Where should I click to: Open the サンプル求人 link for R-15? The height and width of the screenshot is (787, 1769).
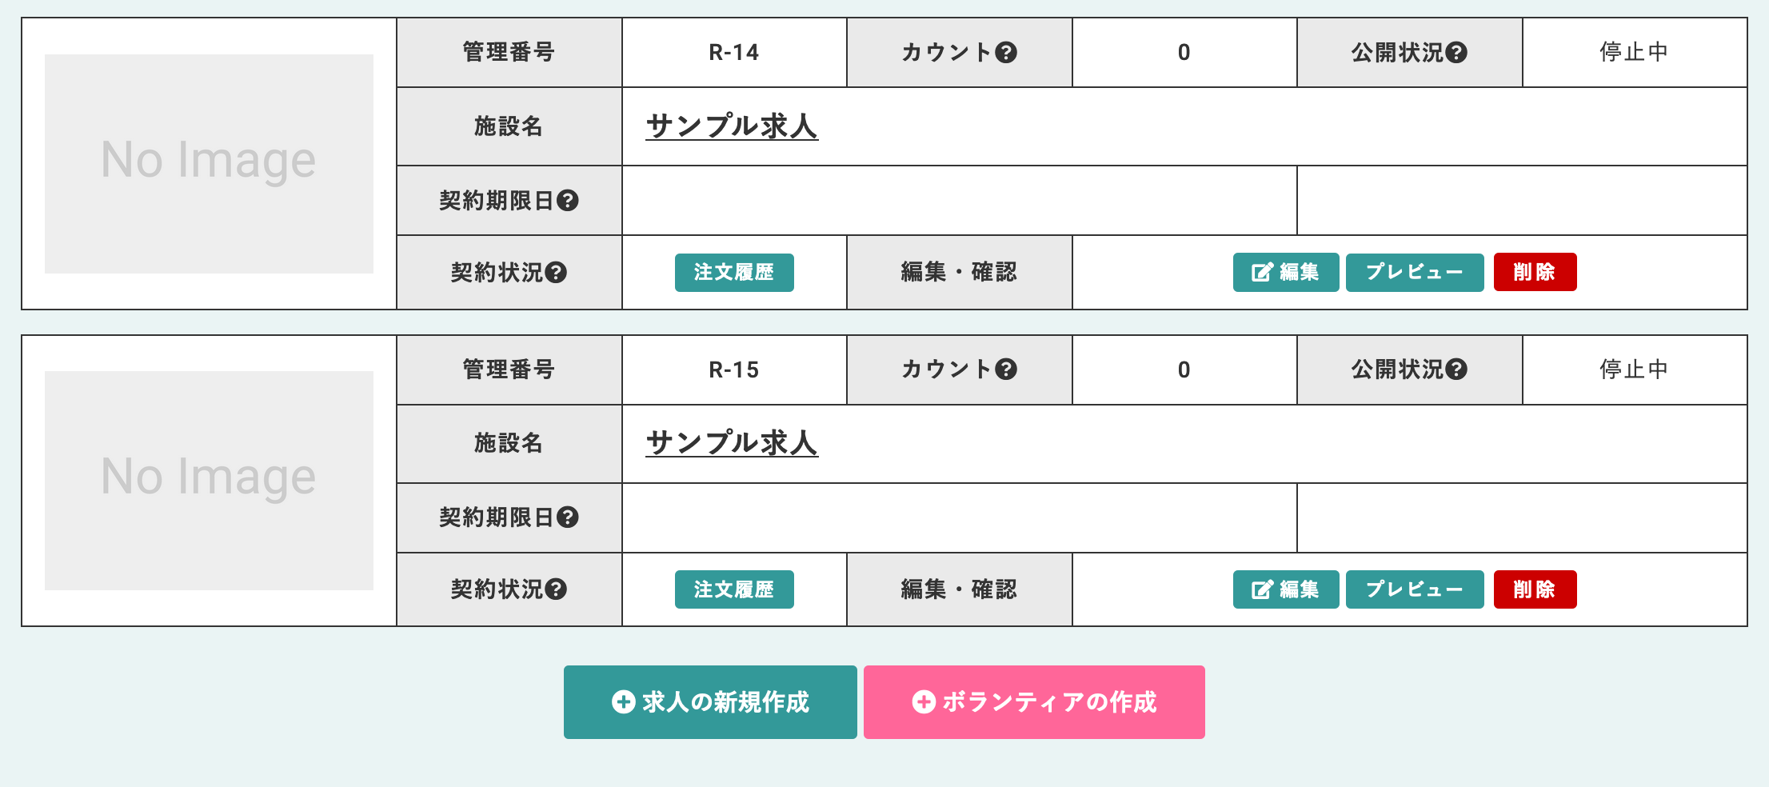pyautogui.click(x=731, y=443)
